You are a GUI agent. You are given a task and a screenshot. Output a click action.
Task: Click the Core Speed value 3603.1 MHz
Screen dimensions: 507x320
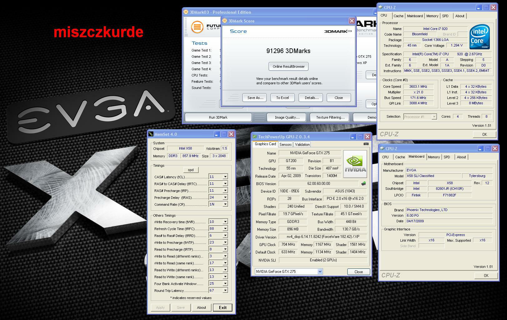[x=418, y=86]
